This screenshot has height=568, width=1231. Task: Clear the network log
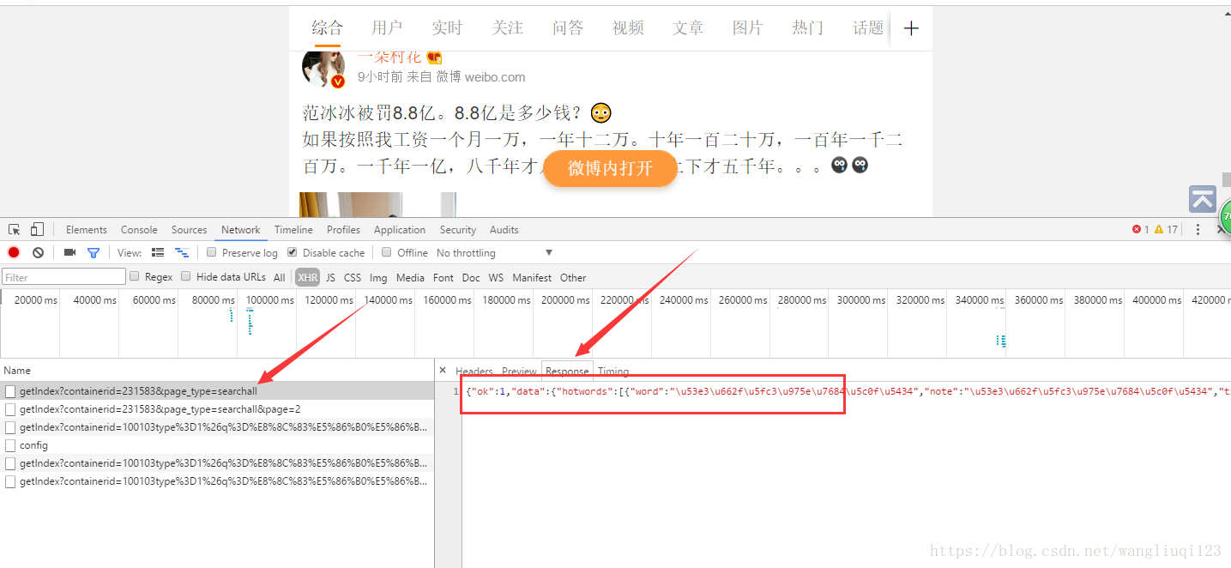[38, 252]
